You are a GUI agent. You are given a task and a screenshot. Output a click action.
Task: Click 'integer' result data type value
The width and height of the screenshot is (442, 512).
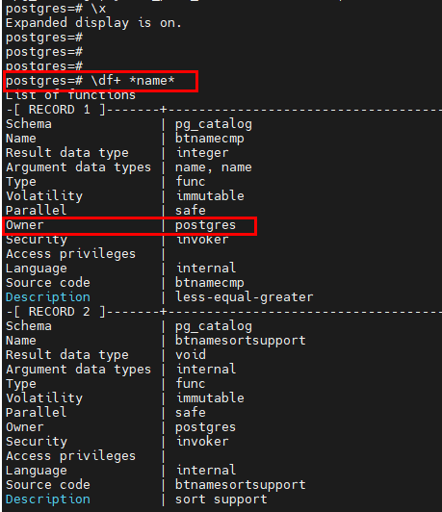(x=202, y=153)
